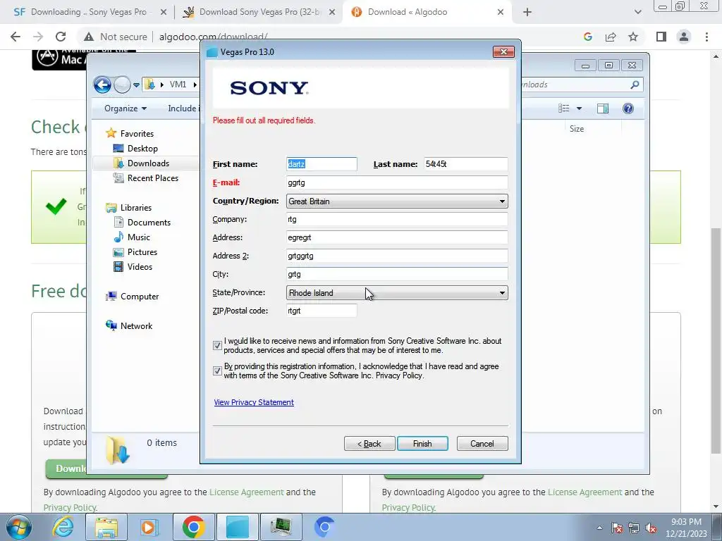The height and width of the screenshot is (541, 722).
Task: Click the Explorer back navigation arrow
Action: tap(102, 85)
